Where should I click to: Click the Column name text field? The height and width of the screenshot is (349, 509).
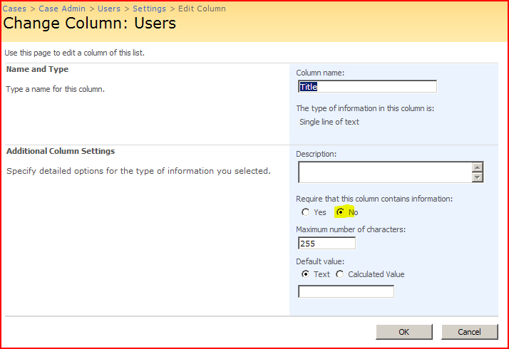pos(367,86)
